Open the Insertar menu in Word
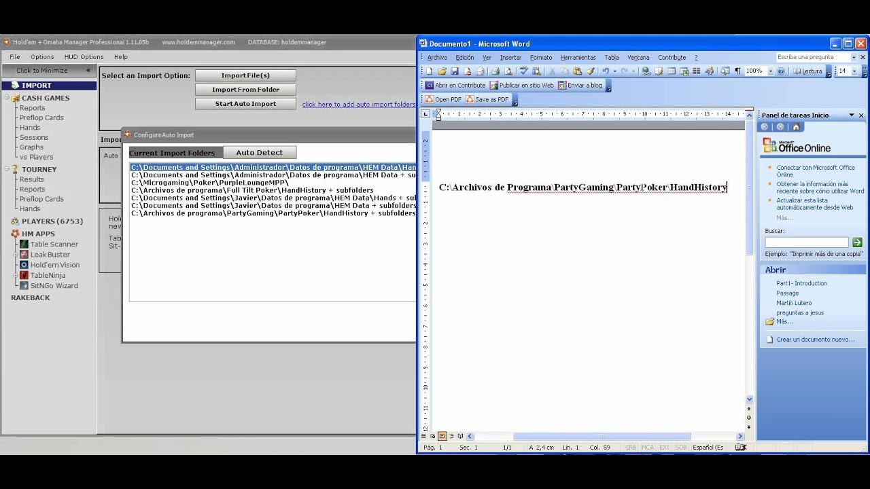Screen dimensions: 870x489 pos(510,58)
